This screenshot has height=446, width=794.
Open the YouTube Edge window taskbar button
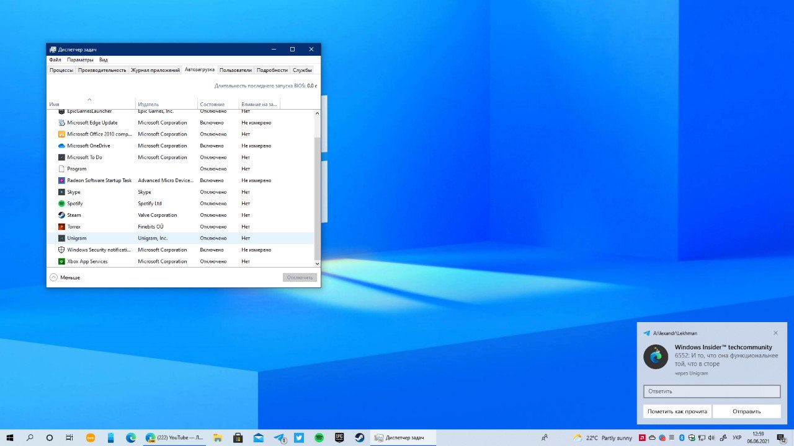point(174,437)
